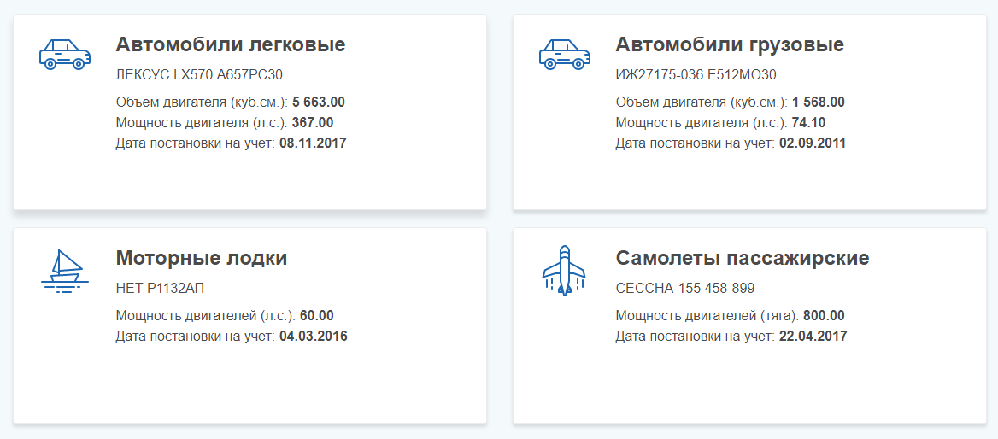Screen dimensions: 998x439
Task: Click the truck card's car icon
Action: tap(564, 53)
